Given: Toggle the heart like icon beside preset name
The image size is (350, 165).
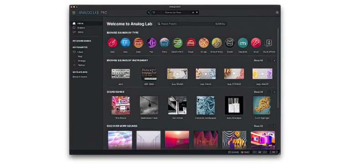Looking at the screenshot, I should pos(154,12).
